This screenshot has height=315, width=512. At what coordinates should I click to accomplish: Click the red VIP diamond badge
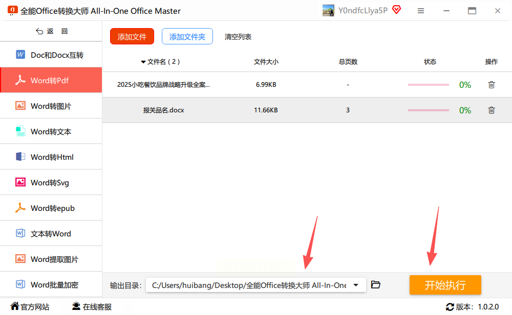tap(396, 10)
